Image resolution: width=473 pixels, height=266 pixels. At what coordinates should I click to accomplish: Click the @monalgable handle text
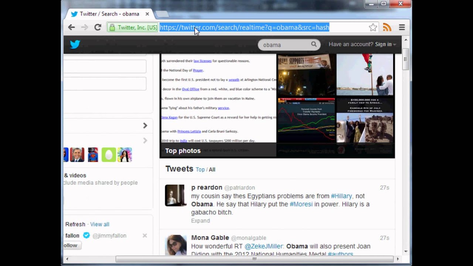click(248, 238)
